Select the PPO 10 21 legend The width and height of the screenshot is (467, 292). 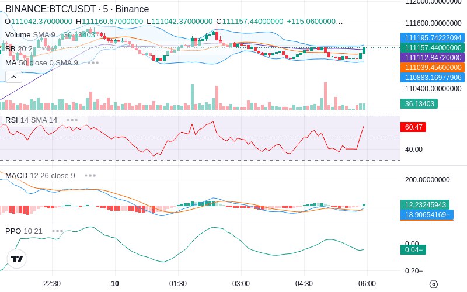coord(24,231)
